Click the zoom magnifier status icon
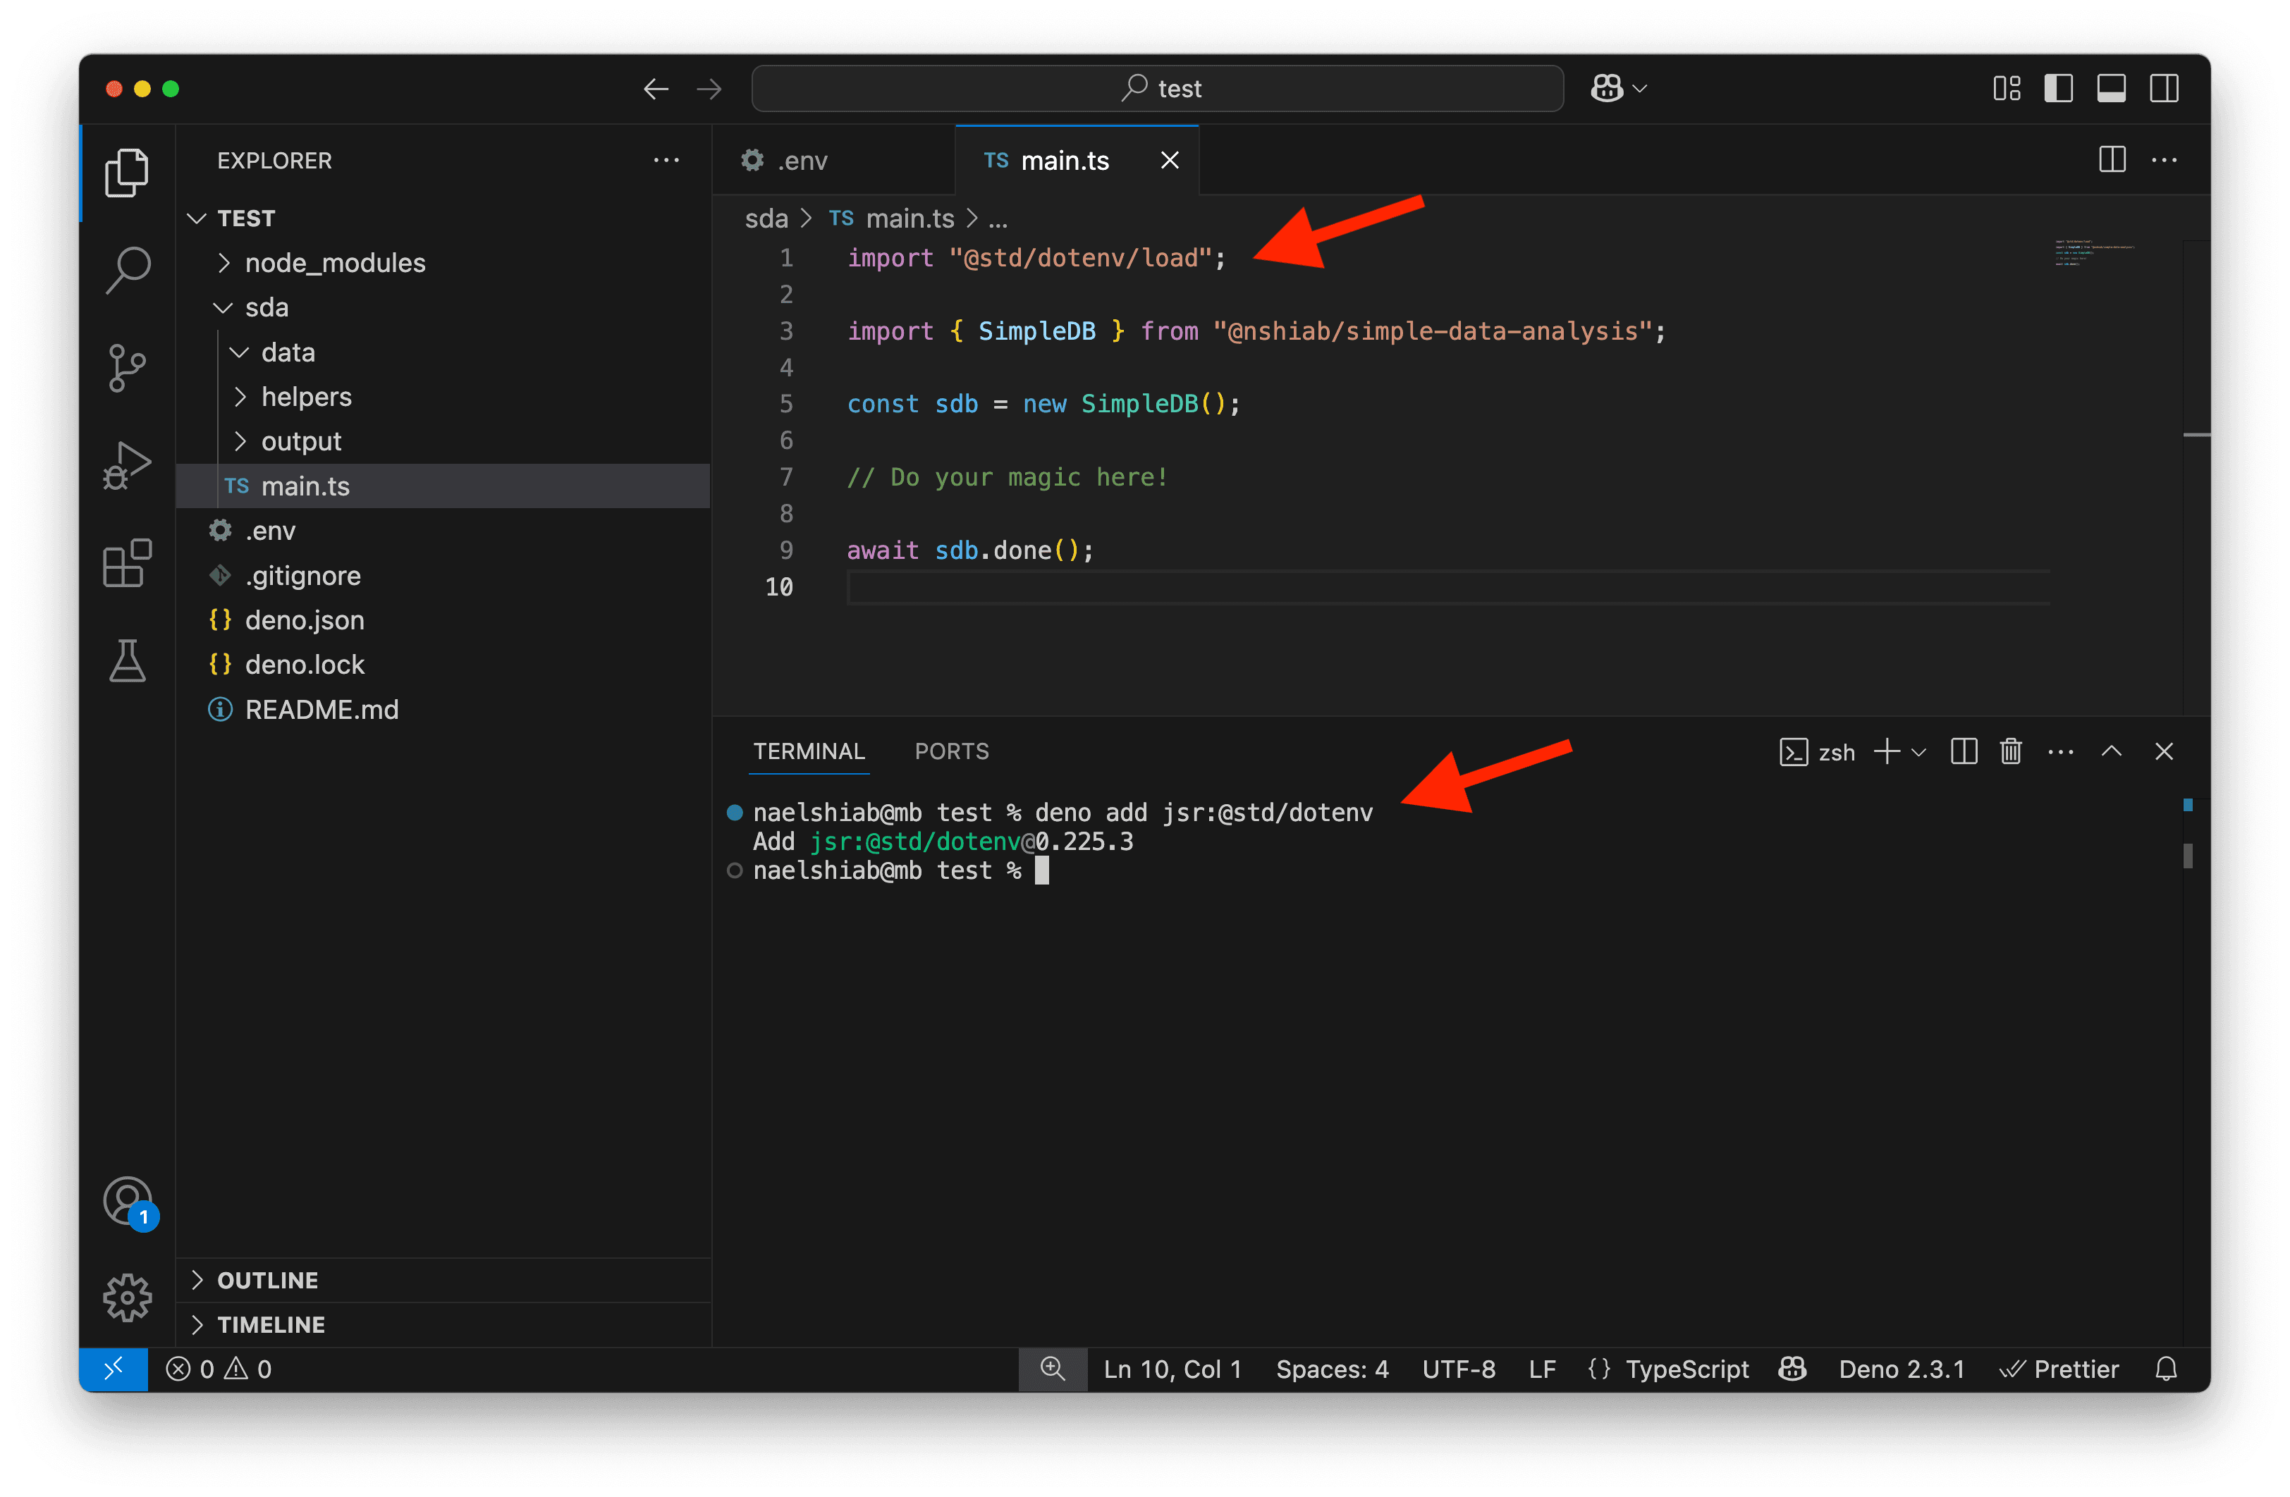This screenshot has height=1497, width=2290. (x=1053, y=1369)
